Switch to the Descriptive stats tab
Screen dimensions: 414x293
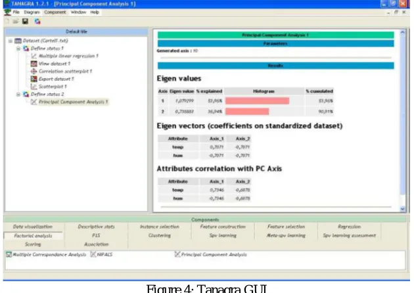click(x=96, y=227)
